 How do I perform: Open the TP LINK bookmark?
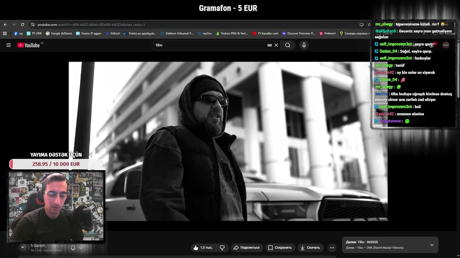[34, 33]
